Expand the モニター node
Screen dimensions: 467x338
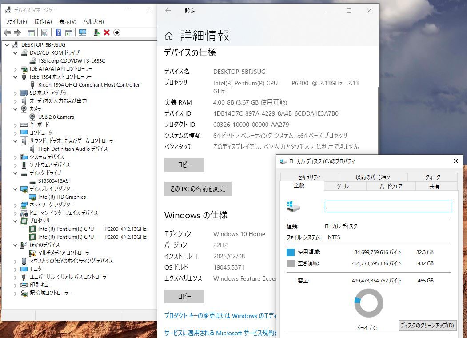coord(15,269)
